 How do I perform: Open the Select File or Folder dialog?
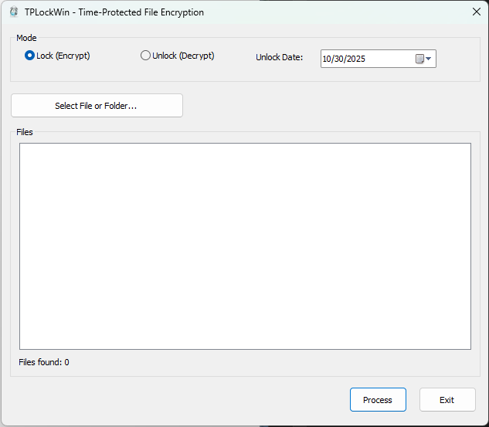tap(97, 106)
